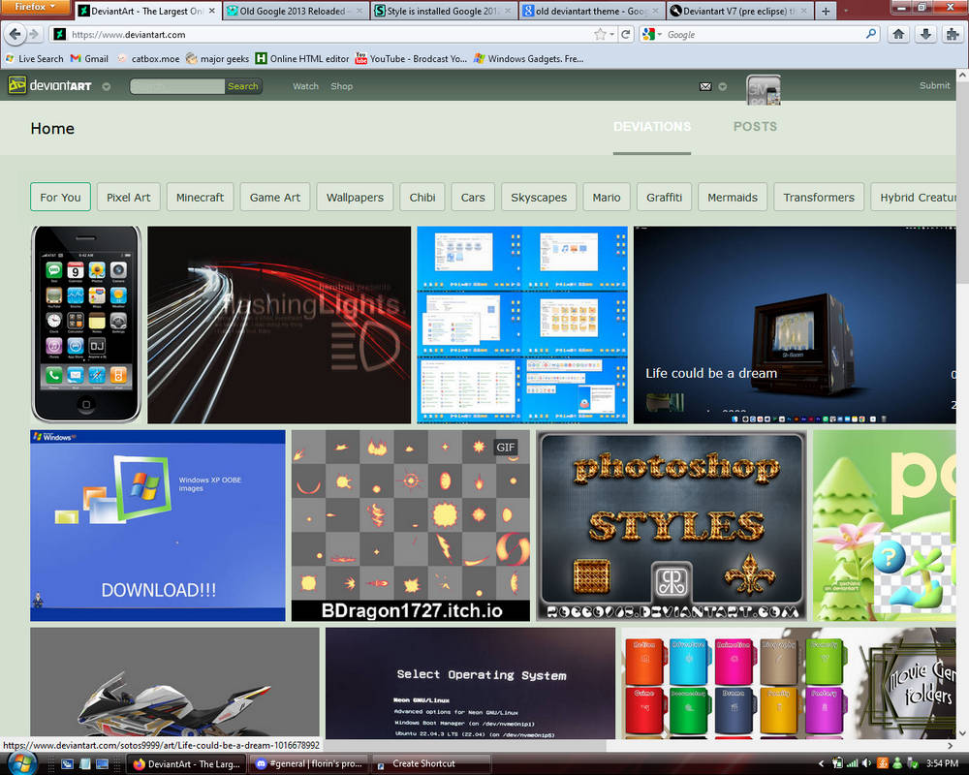Show hidden tray icons arrow

coord(821,764)
